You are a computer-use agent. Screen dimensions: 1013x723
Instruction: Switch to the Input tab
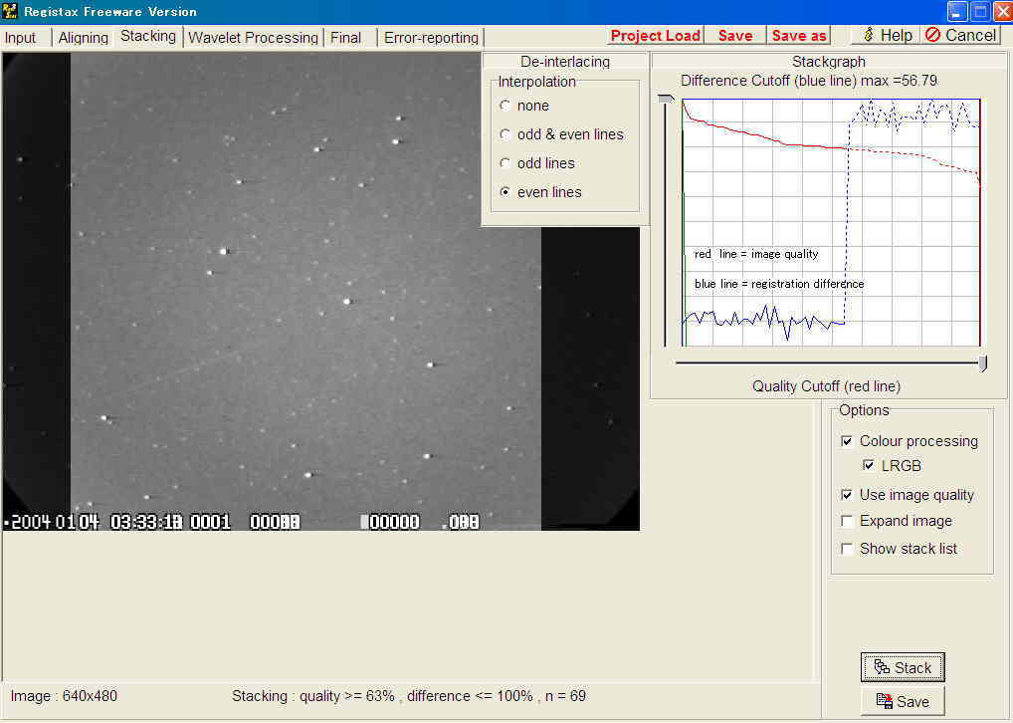pos(21,38)
